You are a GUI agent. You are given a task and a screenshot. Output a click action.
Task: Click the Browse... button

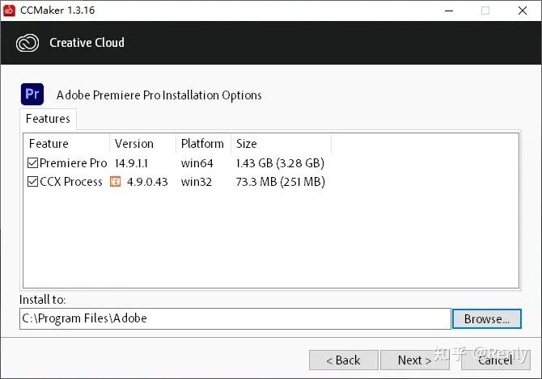487,319
